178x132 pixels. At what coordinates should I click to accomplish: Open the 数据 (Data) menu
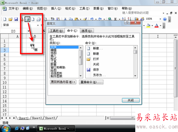point(98,9)
